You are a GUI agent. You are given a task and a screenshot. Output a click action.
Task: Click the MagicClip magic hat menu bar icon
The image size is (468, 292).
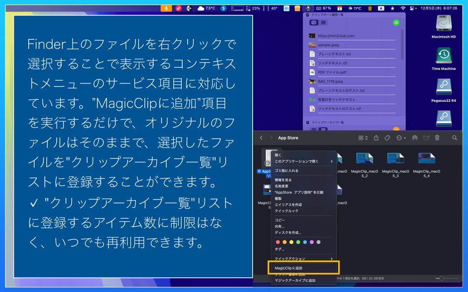[x=308, y=8]
